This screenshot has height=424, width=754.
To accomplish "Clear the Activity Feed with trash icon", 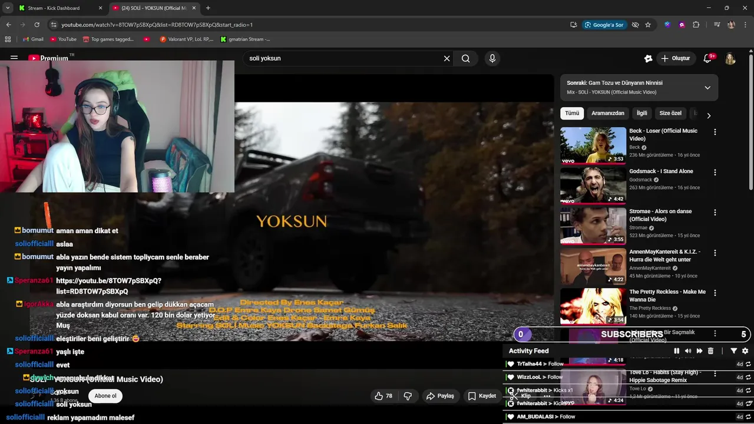I will coord(710,351).
